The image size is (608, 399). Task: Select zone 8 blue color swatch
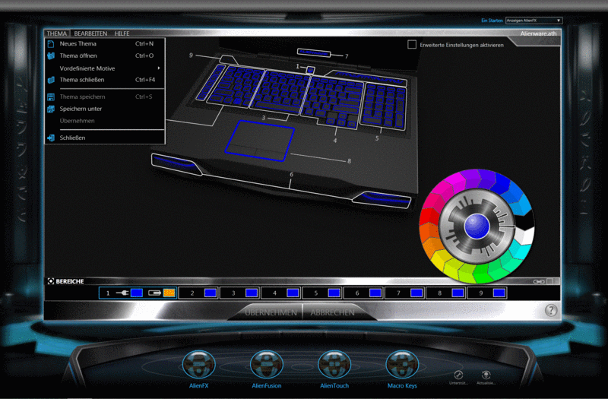coord(458,293)
